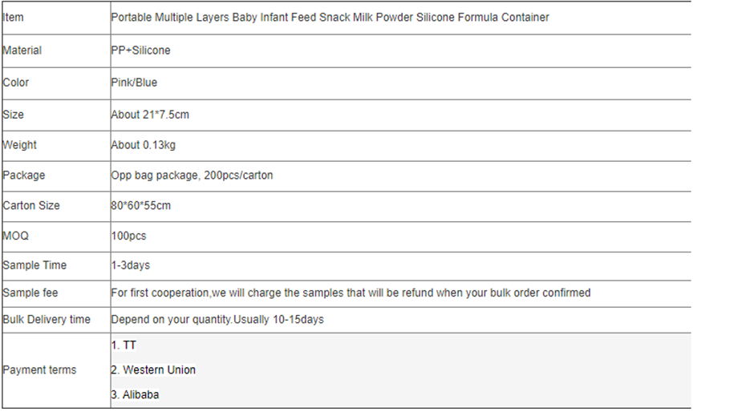Click the 'Pink/Blue' color value
The image size is (738, 416).
coord(134,83)
